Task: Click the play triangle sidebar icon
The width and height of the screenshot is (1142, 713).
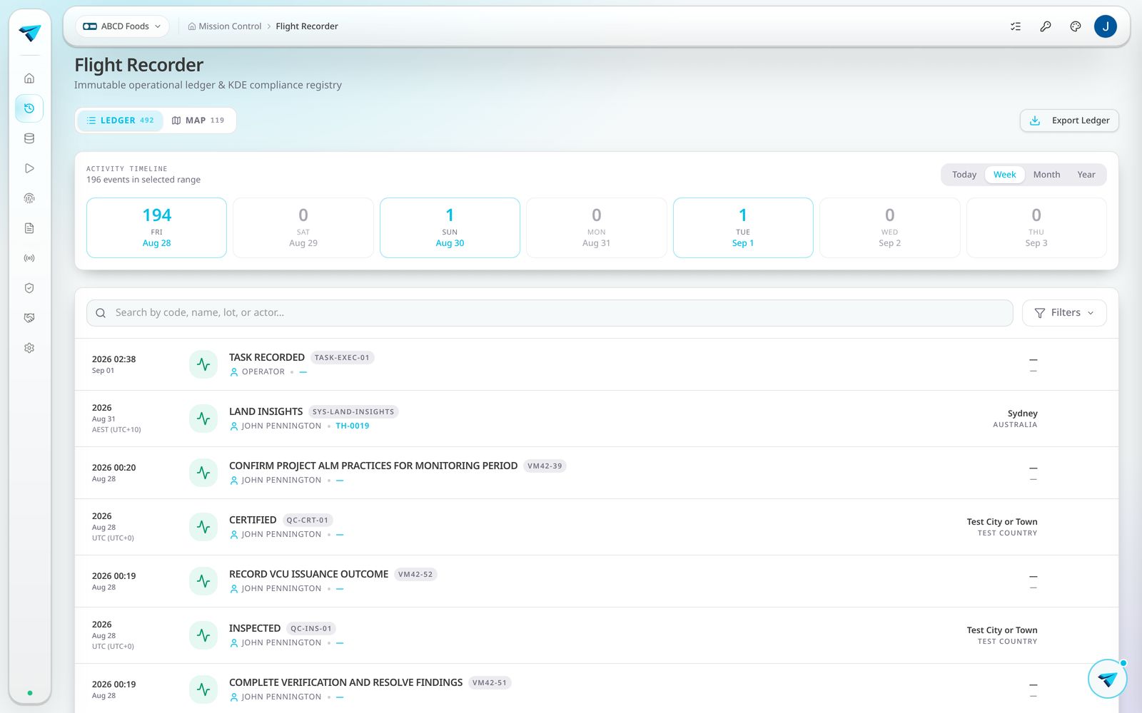Action: tap(29, 168)
